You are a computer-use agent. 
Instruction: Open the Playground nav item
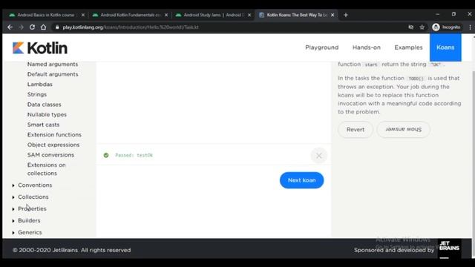pos(321,47)
